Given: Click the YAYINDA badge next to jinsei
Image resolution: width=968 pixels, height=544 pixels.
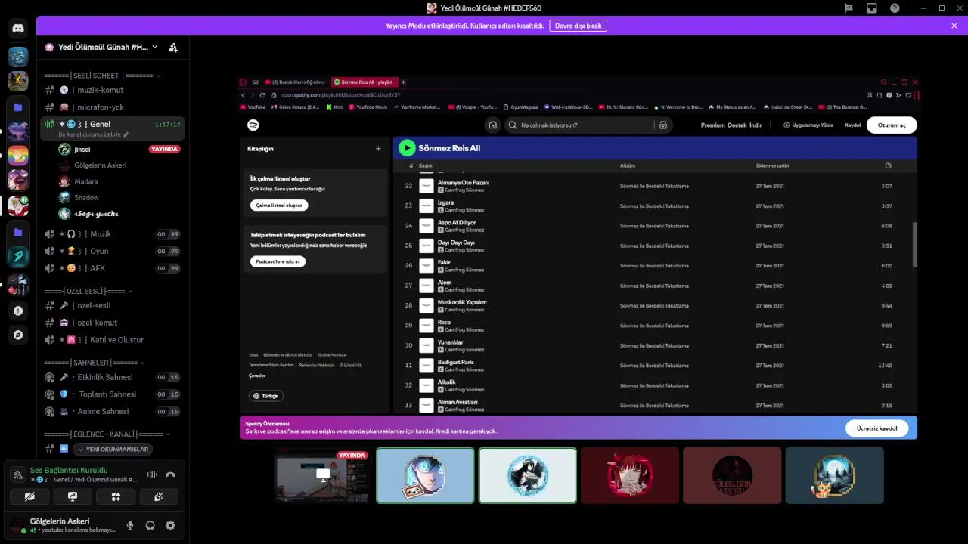Looking at the screenshot, I should tap(165, 149).
